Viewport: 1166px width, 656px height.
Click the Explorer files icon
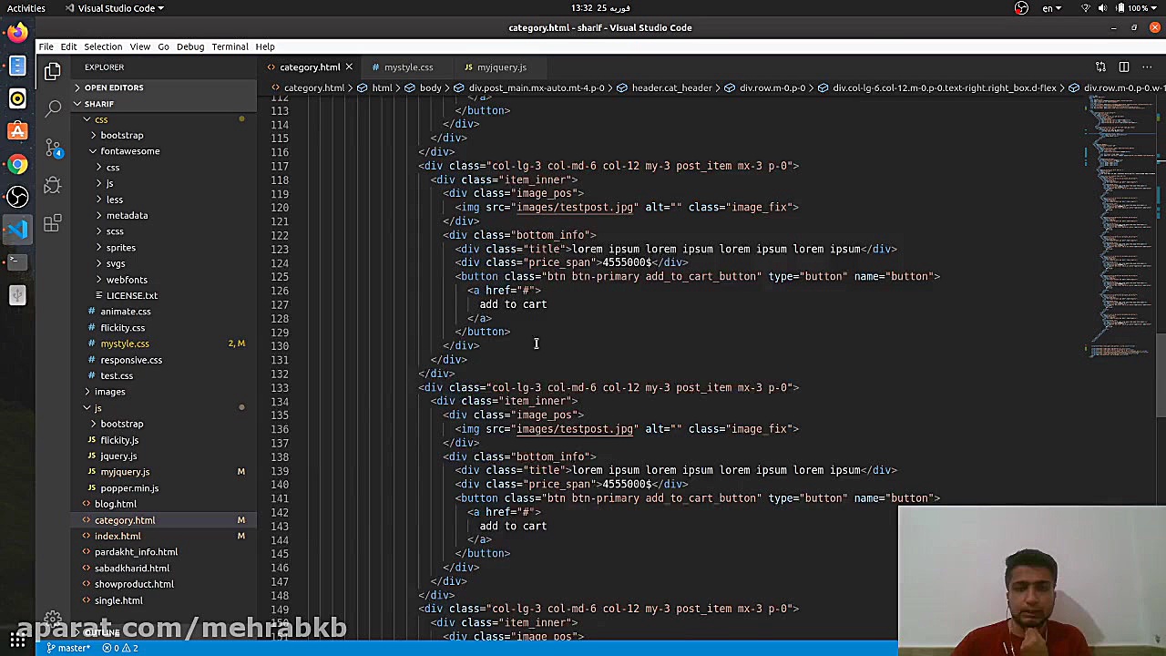click(x=53, y=70)
